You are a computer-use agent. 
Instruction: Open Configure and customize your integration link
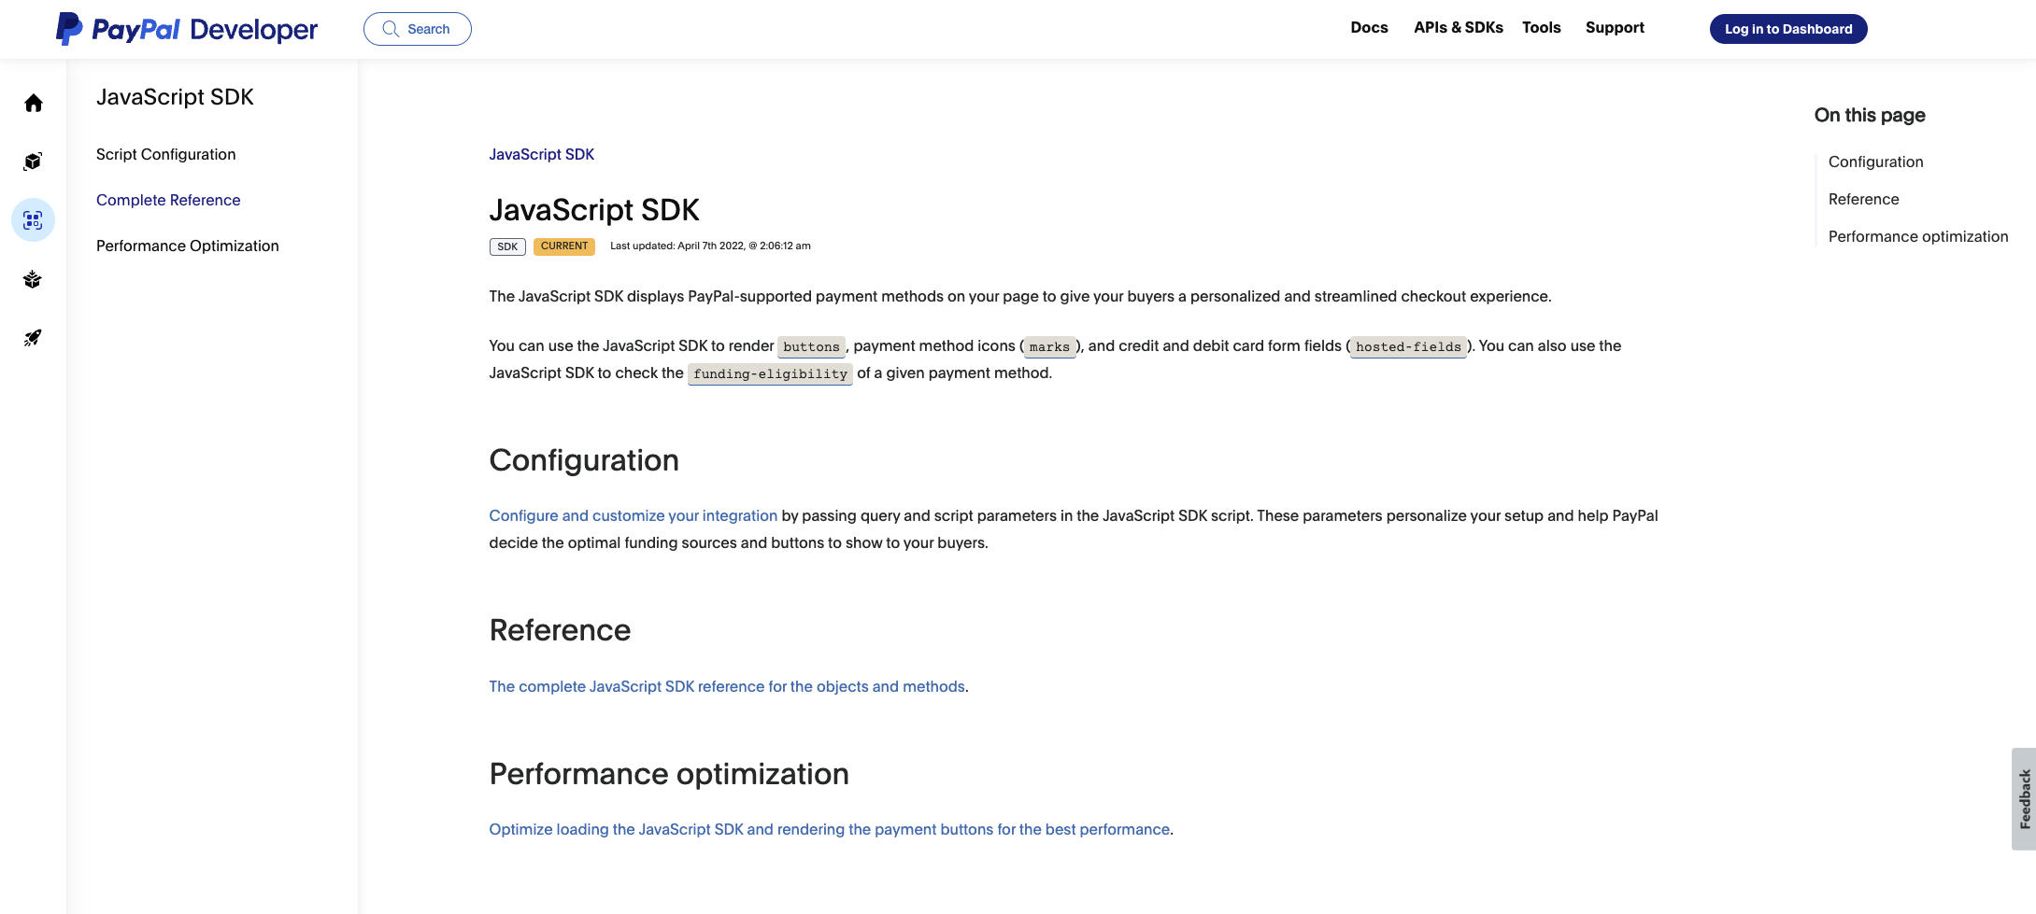[x=634, y=515]
